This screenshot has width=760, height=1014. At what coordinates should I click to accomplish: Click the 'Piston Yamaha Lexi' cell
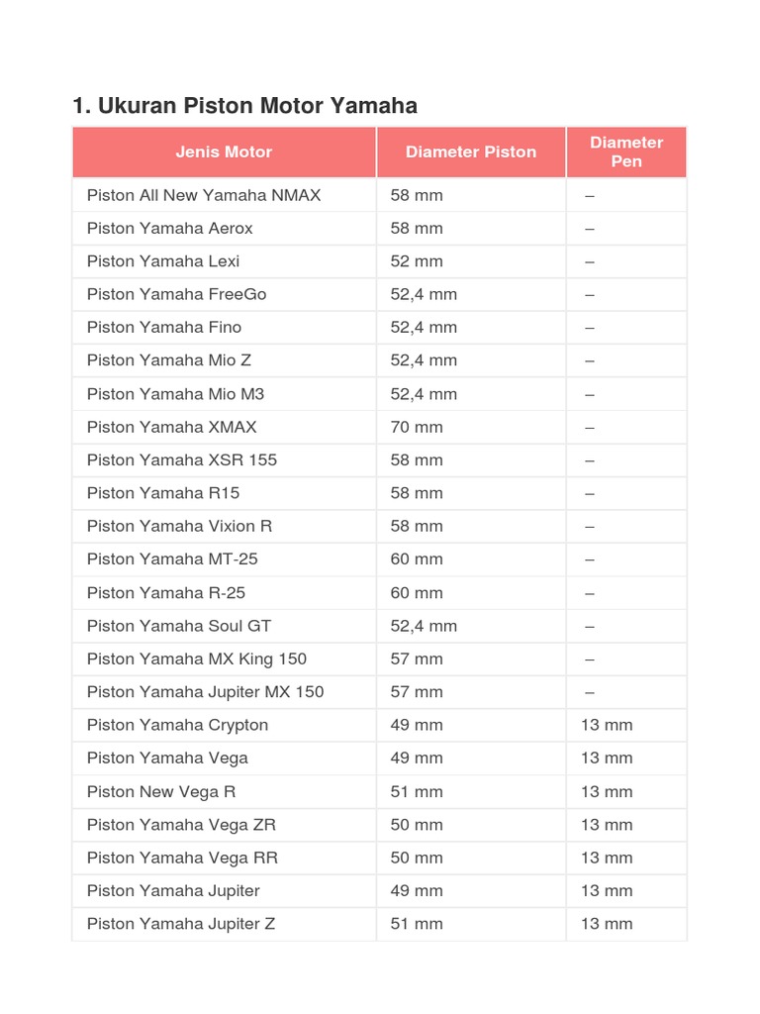point(163,261)
